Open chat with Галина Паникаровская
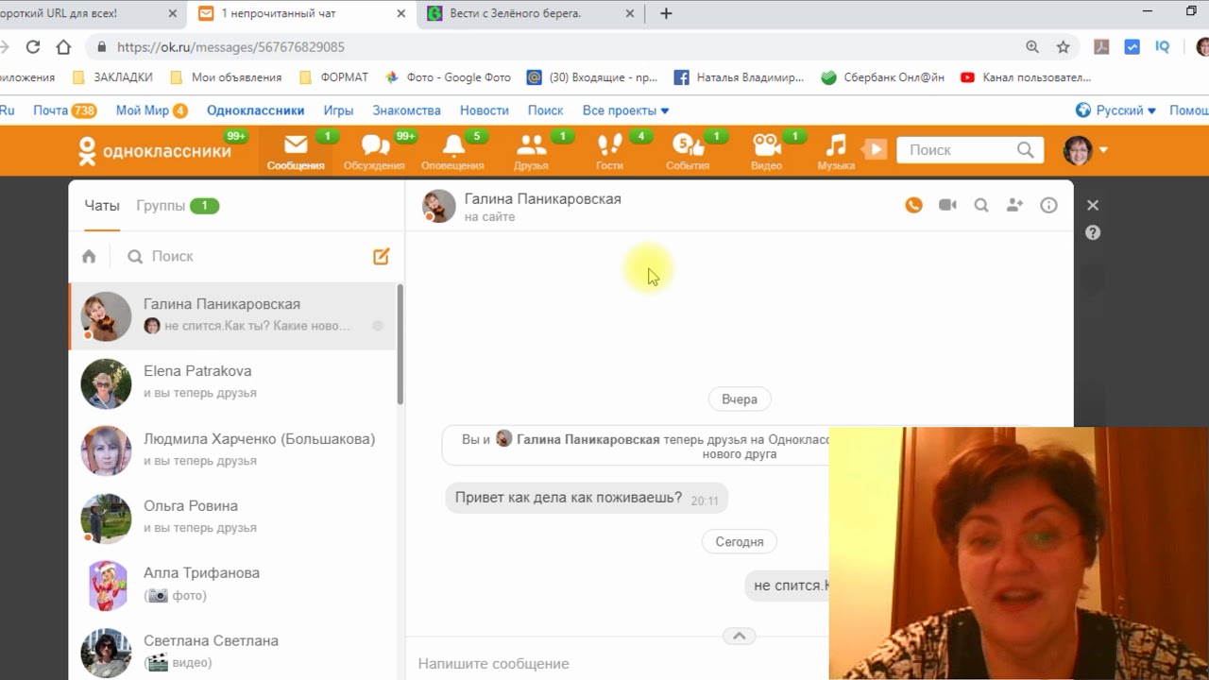Viewport: 1209px width, 680px height. (x=232, y=316)
